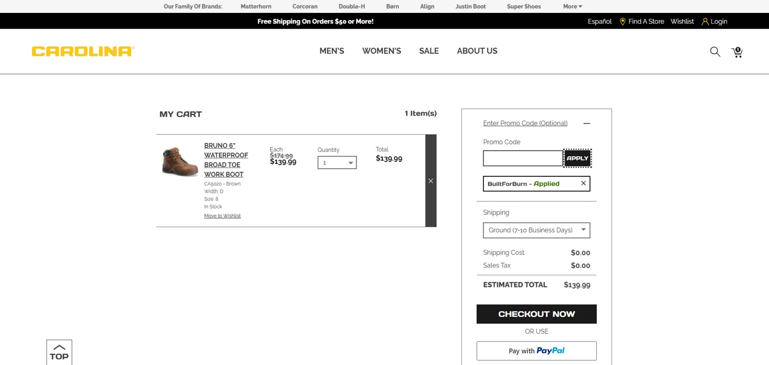Image resolution: width=769 pixels, height=365 pixels.
Task: Click the Find A Store pin icon
Action: pyautogui.click(x=622, y=22)
